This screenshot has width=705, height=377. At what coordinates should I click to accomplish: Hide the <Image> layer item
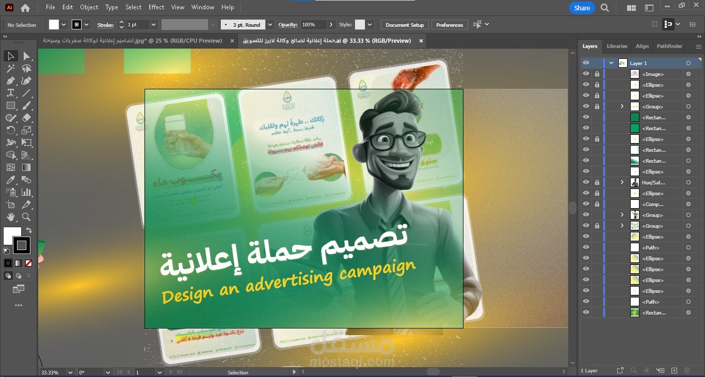coord(586,74)
